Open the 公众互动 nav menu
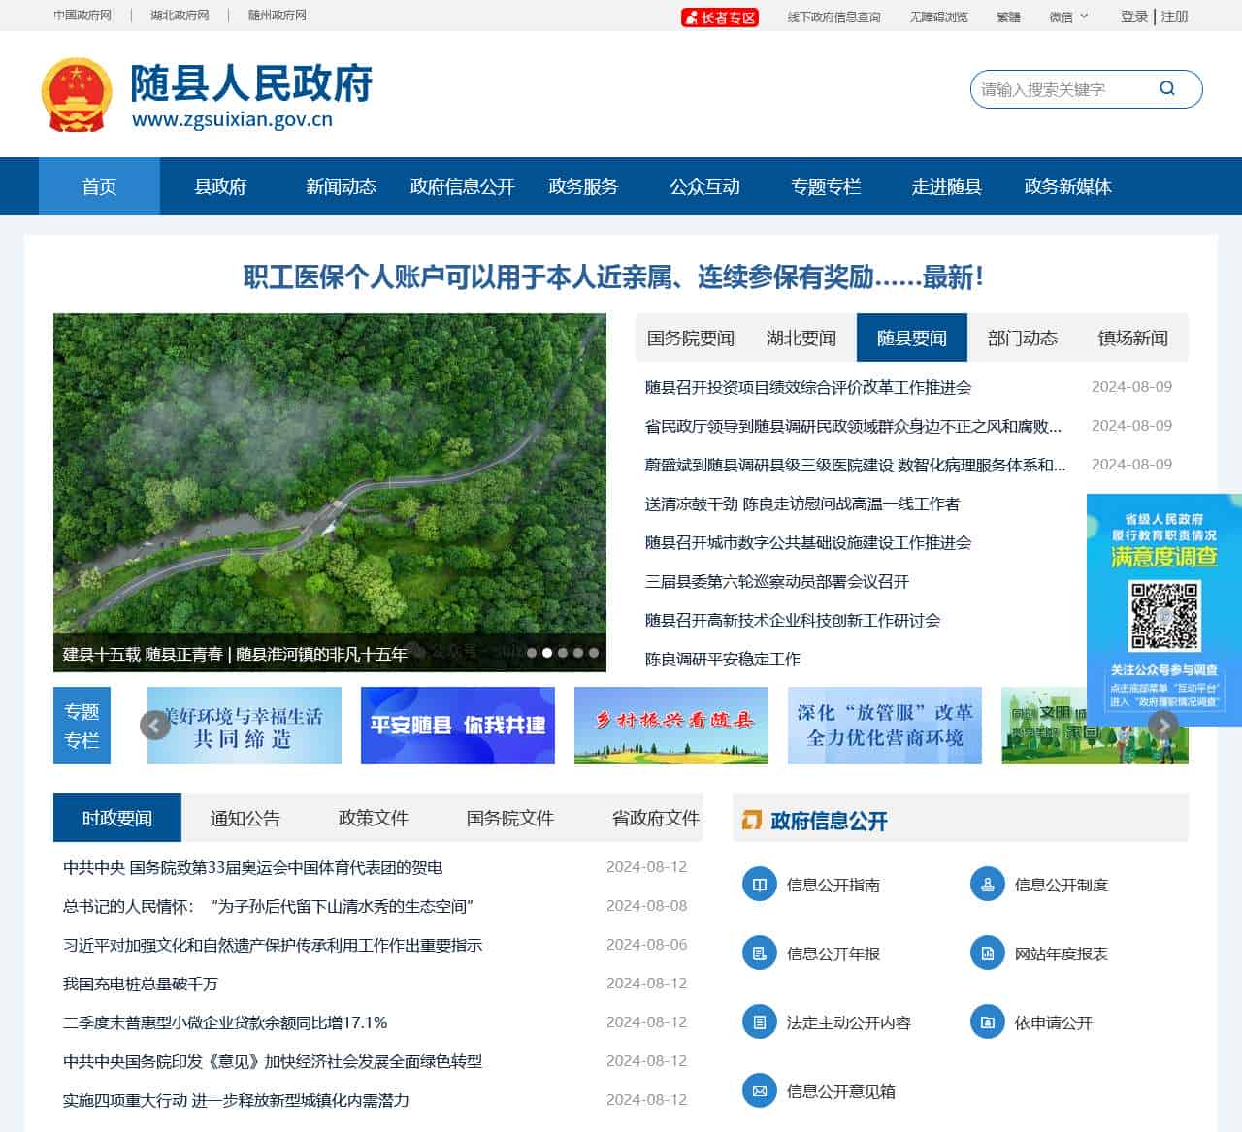Screen dimensions: 1242x1132 point(704,186)
